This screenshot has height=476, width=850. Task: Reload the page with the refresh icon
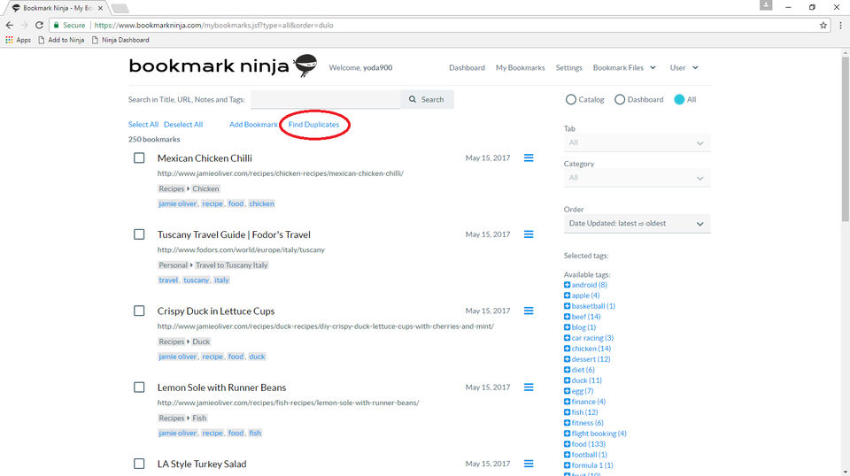coord(39,25)
